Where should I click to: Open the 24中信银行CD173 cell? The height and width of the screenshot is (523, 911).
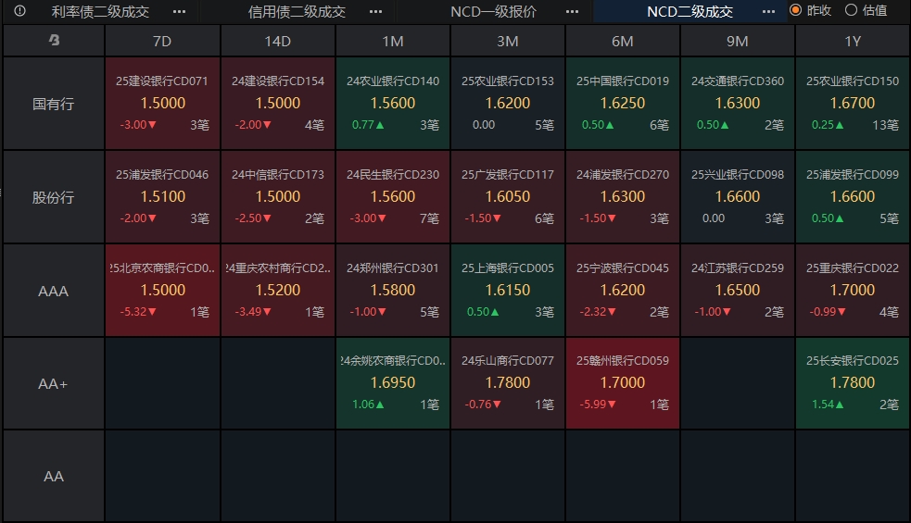click(x=278, y=197)
